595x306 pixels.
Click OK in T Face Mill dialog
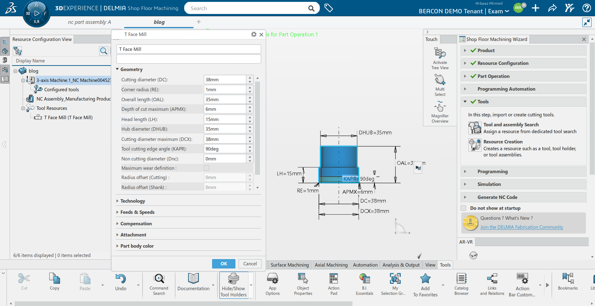(x=224, y=263)
